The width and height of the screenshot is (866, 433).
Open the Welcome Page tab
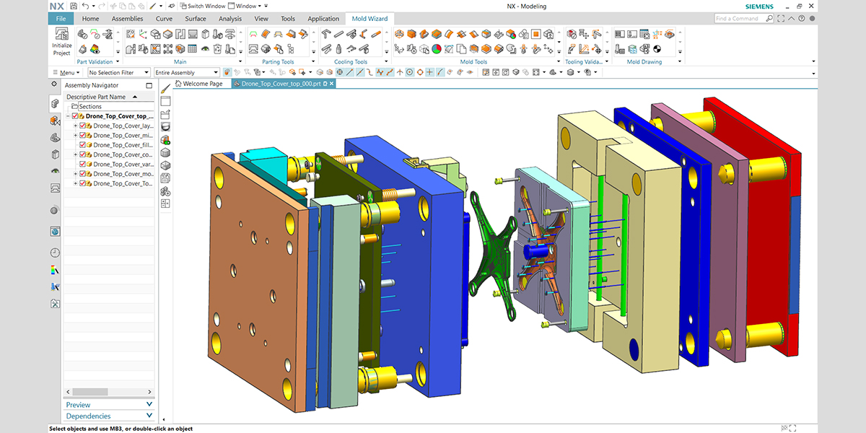pyautogui.click(x=198, y=84)
